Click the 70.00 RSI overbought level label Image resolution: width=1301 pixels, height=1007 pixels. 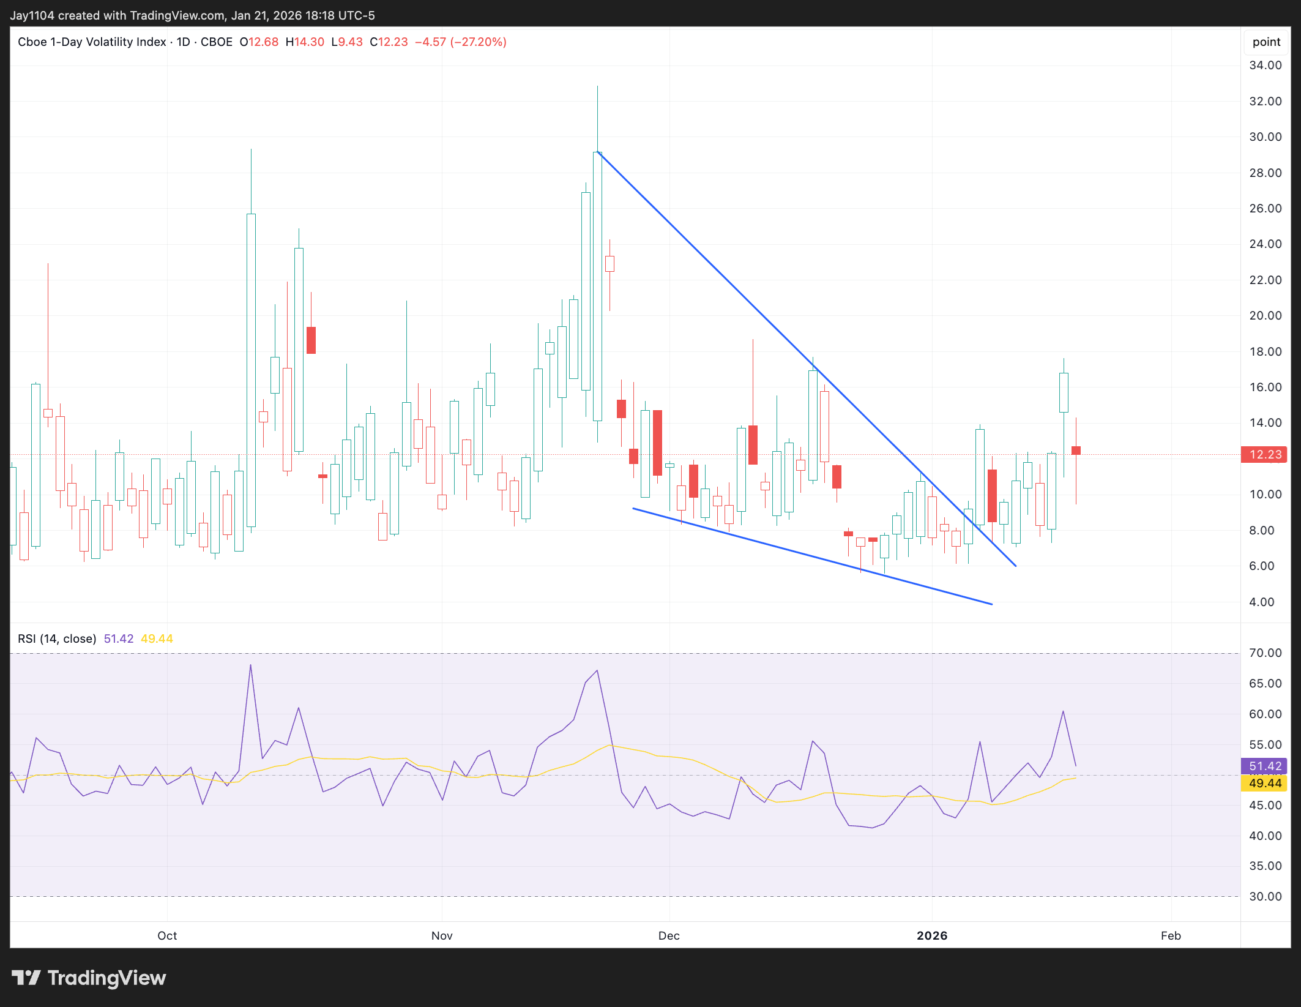[x=1265, y=653]
